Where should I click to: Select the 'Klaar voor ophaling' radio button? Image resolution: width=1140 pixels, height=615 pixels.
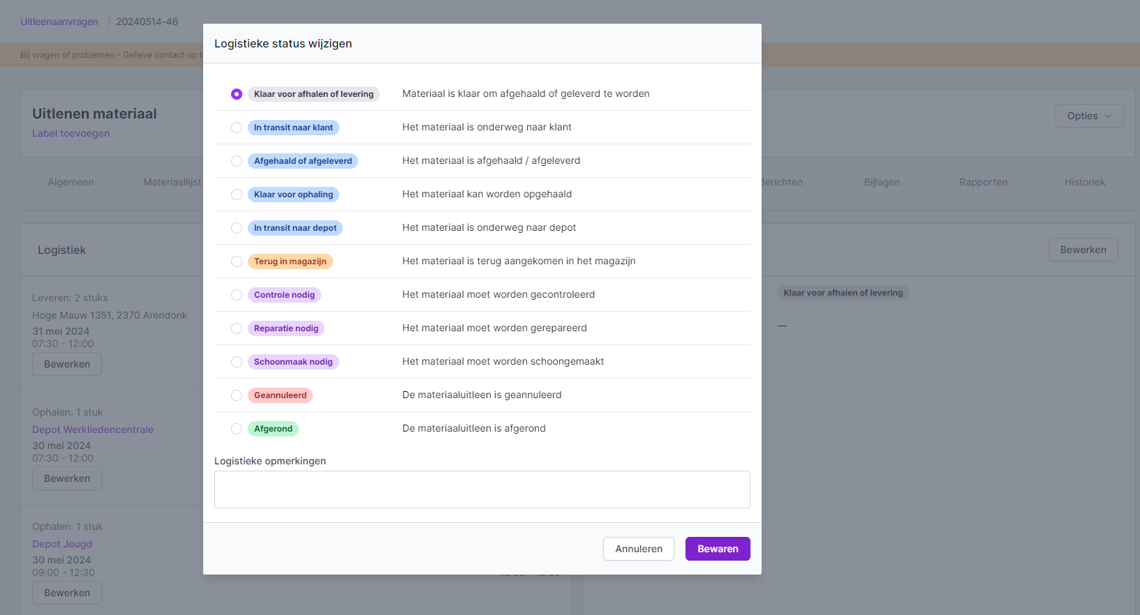pos(237,195)
